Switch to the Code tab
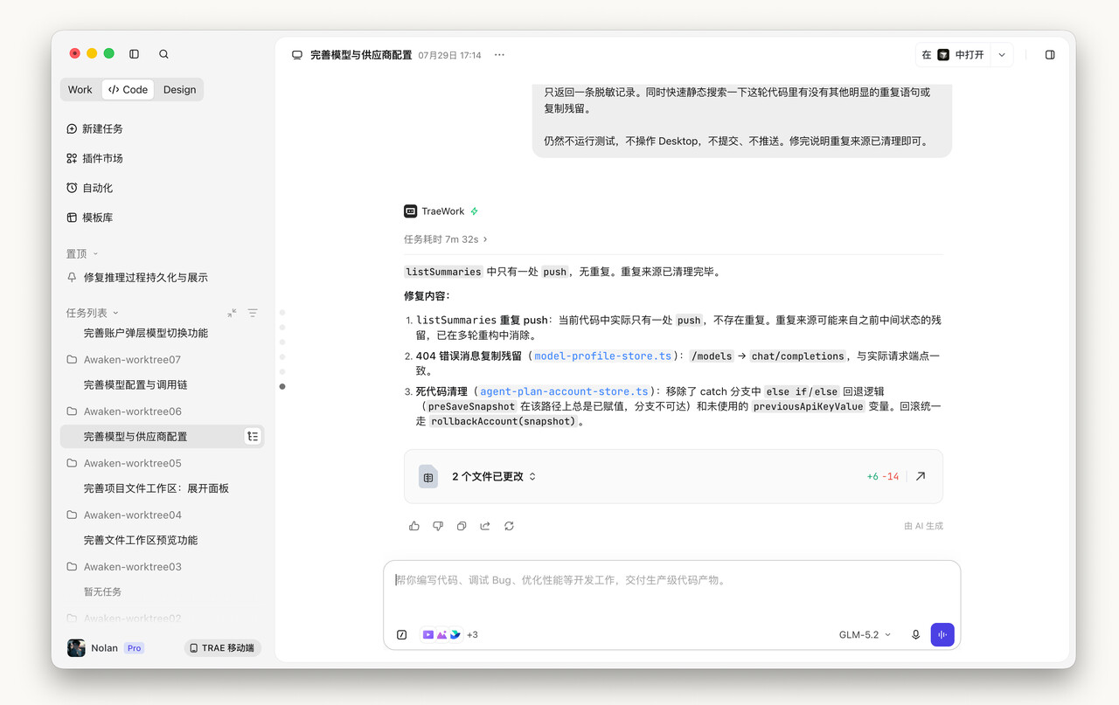 point(128,90)
